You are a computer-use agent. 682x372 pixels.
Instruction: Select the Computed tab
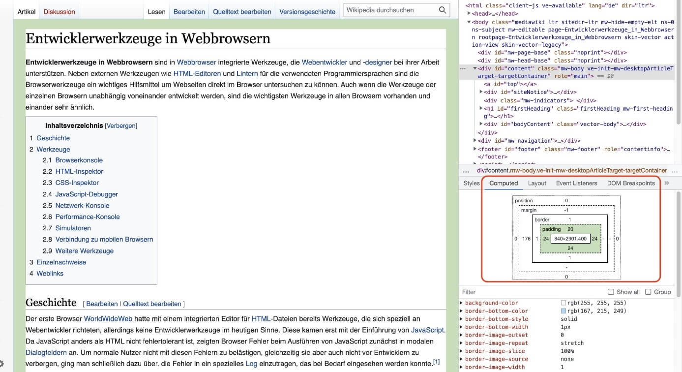click(504, 183)
